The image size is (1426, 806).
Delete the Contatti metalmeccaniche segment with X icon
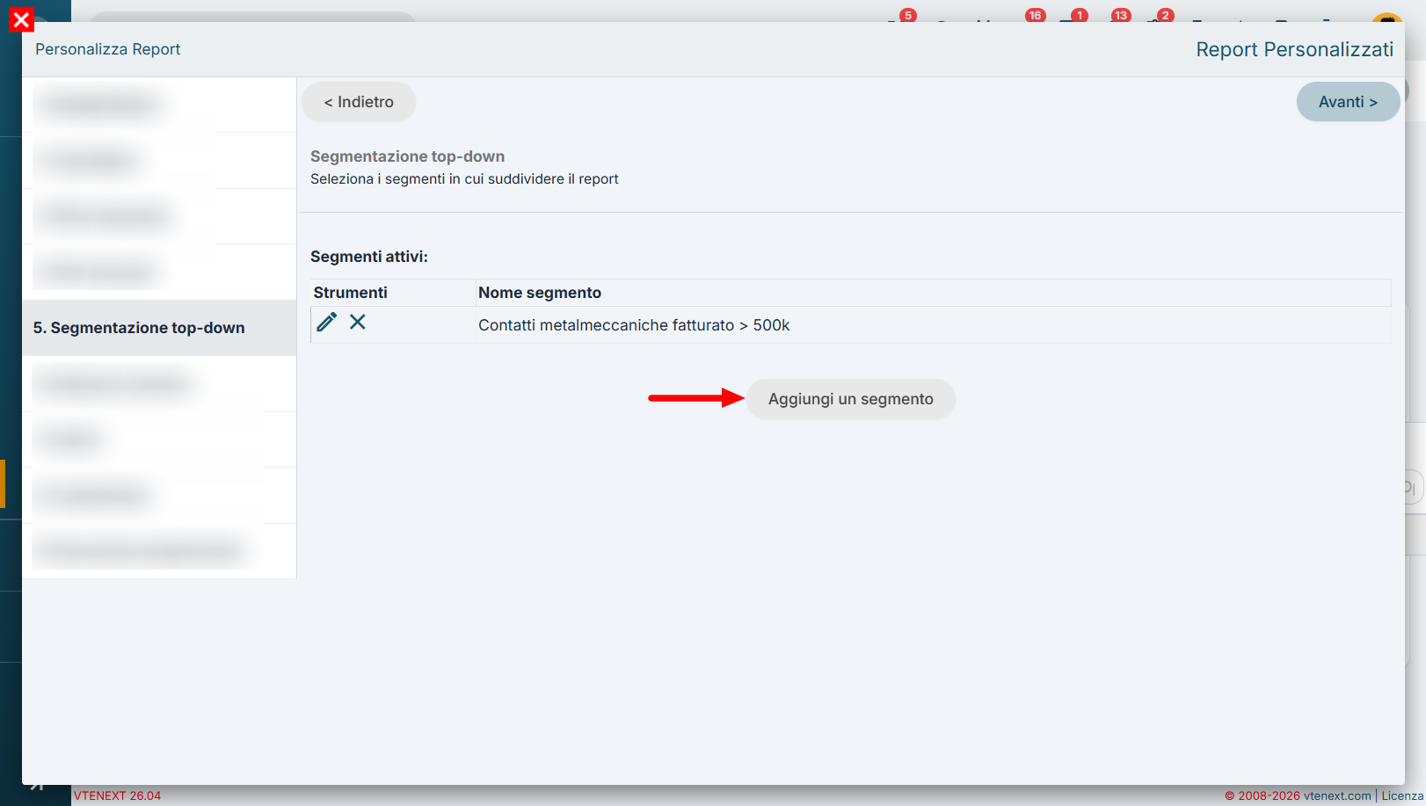(358, 322)
